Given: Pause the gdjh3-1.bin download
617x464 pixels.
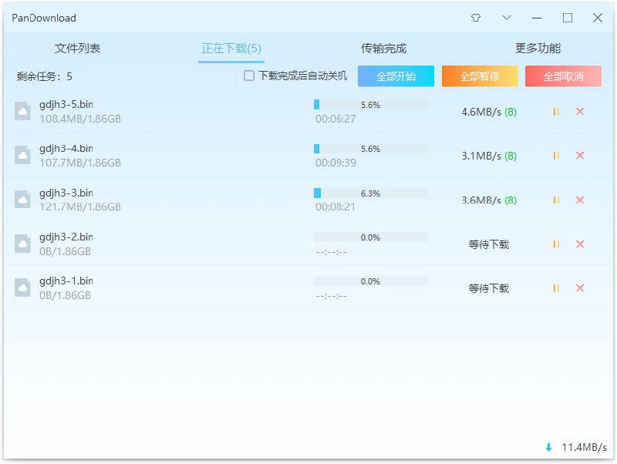Looking at the screenshot, I should coord(556,288).
